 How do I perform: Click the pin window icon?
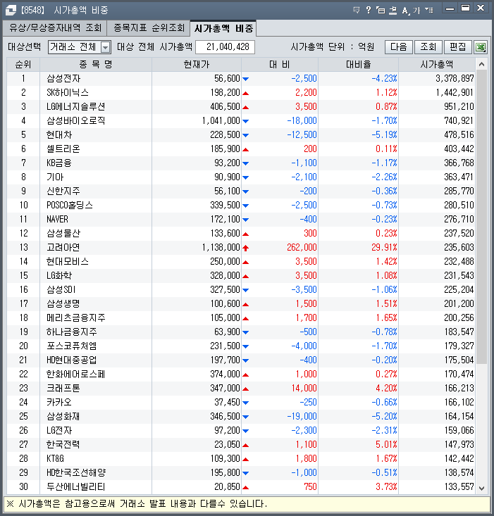[x=393, y=10]
